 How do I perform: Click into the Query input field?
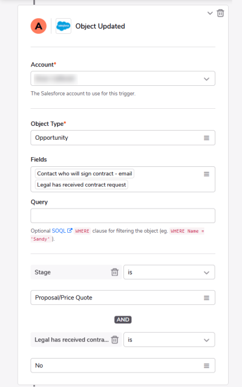(123, 216)
